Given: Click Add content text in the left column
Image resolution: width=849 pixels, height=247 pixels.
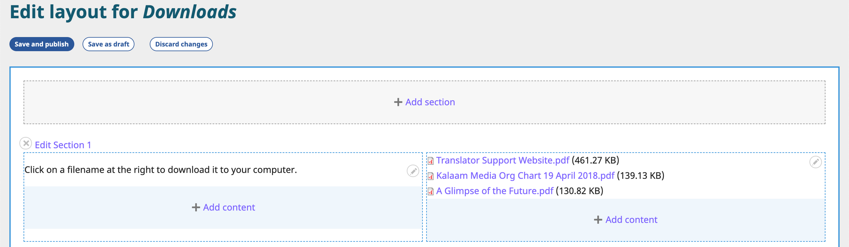Looking at the screenshot, I should click(x=229, y=208).
